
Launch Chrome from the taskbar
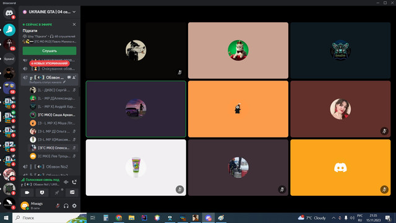pos(119,217)
